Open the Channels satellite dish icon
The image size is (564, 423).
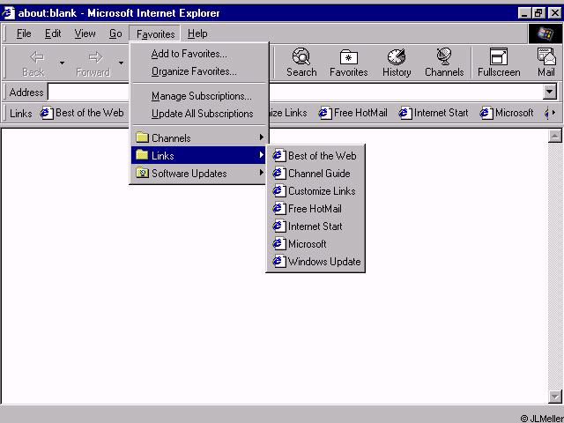point(444,56)
